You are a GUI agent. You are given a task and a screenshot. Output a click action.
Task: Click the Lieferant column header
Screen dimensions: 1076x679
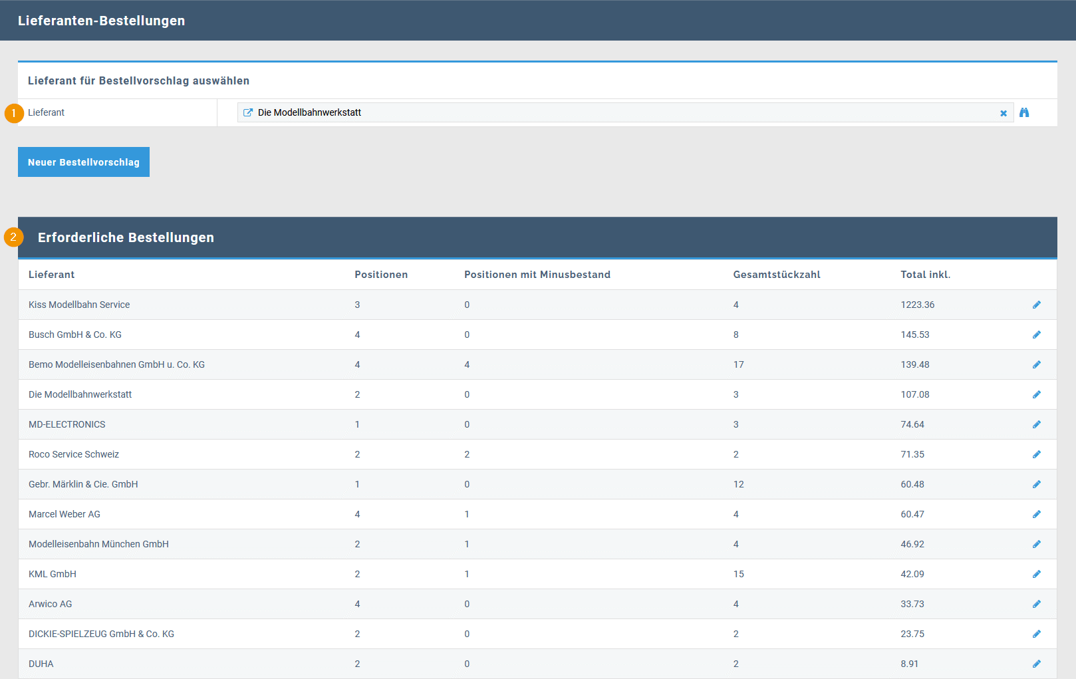click(x=51, y=275)
